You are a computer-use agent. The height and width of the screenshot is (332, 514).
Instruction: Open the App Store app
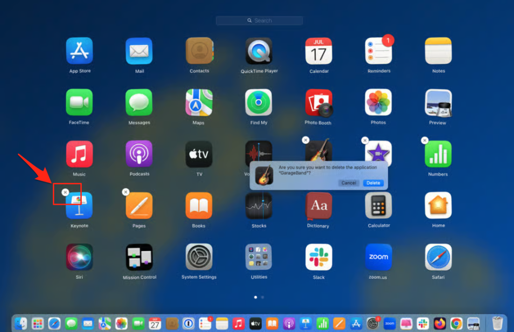[x=79, y=51]
